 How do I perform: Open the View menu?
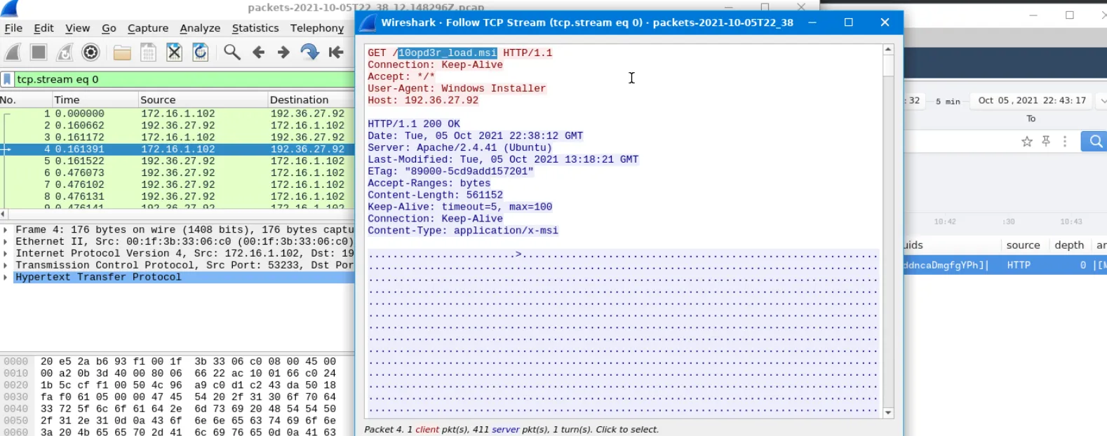[77, 28]
